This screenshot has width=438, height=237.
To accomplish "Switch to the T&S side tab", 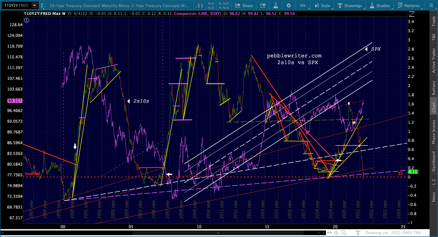I will [434, 37].
